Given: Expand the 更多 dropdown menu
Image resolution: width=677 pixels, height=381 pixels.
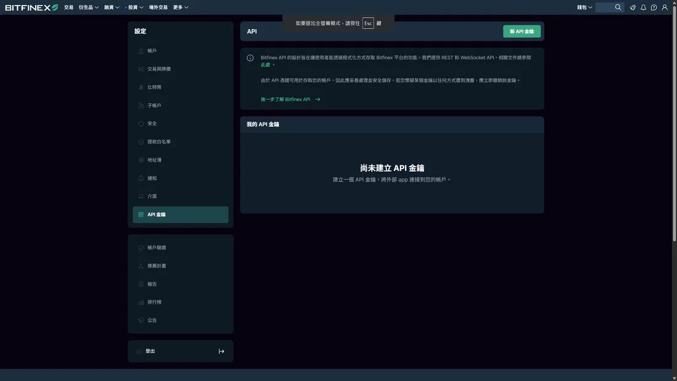Looking at the screenshot, I should pos(180,7).
